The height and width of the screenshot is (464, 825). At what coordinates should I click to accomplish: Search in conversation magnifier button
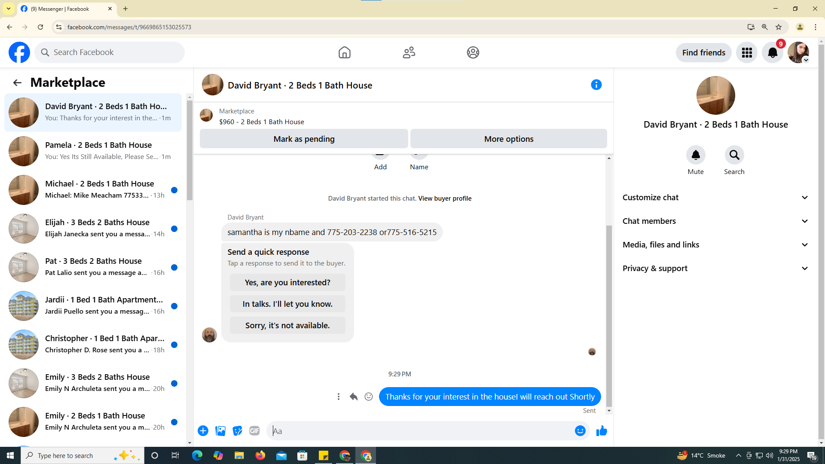tap(734, 155)
